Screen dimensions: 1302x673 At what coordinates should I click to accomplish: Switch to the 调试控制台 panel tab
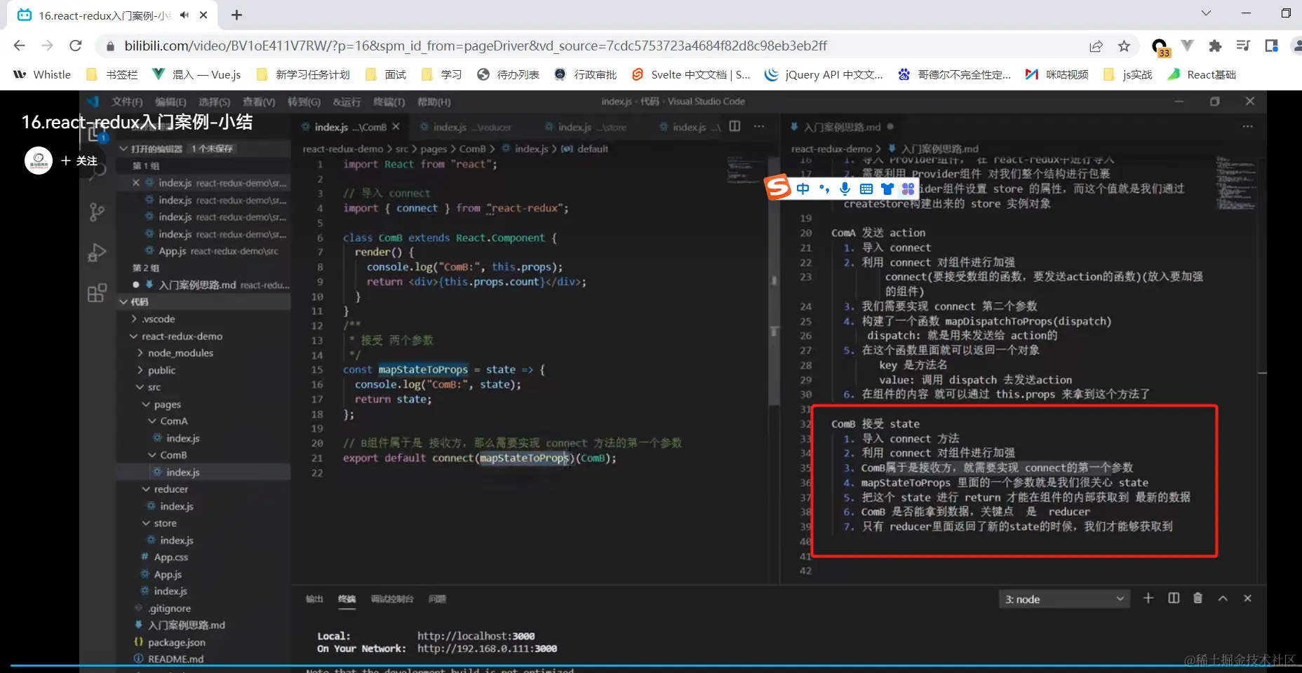coord(392,599)
